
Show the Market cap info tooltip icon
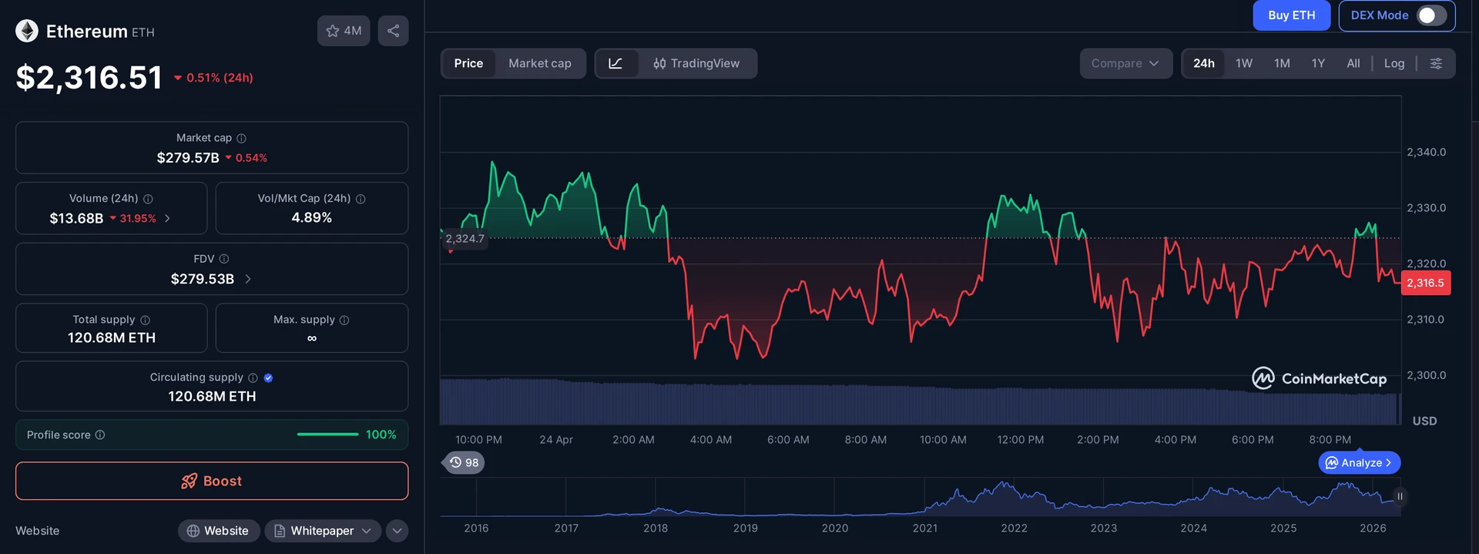point(241,138)
